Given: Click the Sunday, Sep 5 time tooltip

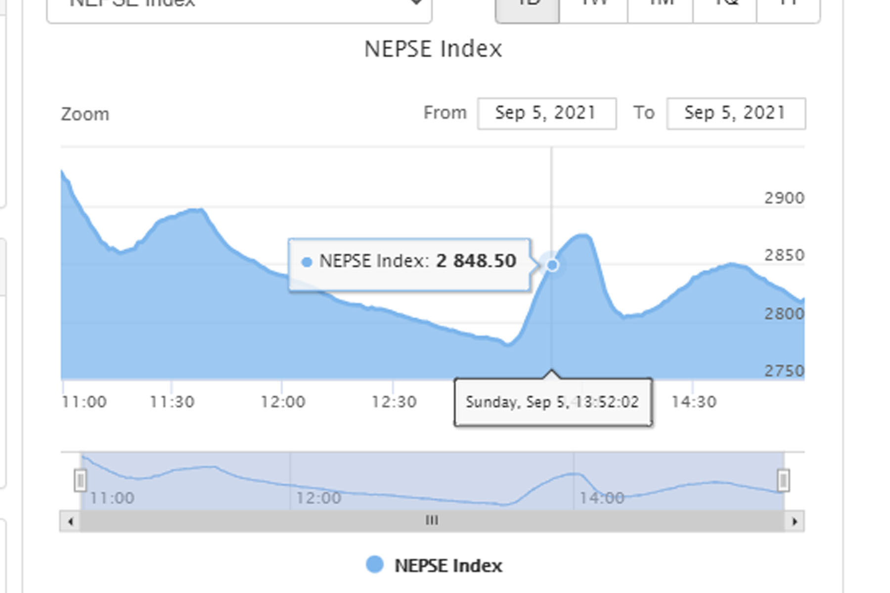Looking at the screenshot, I should [x=553, y=402].
